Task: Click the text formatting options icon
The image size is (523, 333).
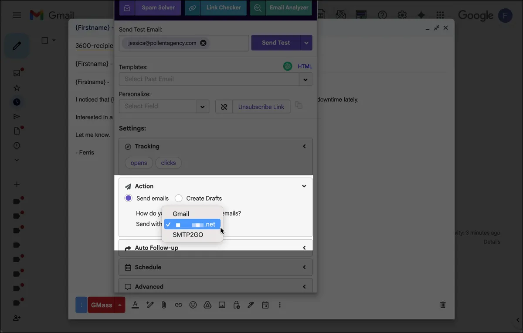Action: pyautogui.click(x=135, y=305)
